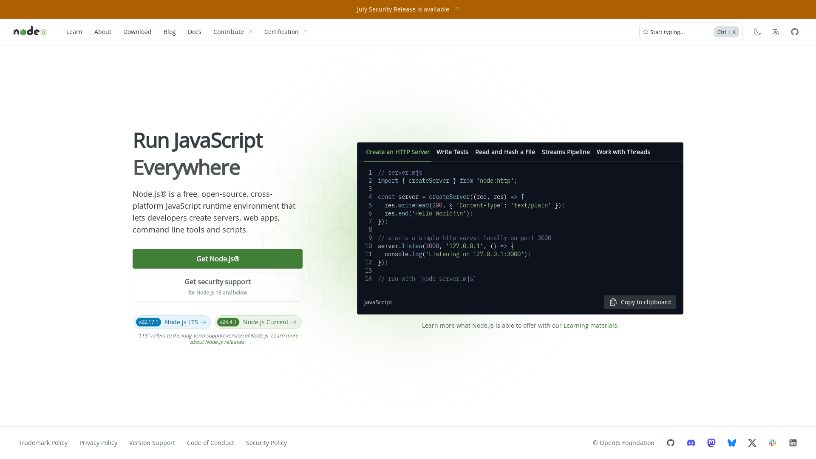
Task: Click the Ctrl + K shortcut badge
Action: 726,32
